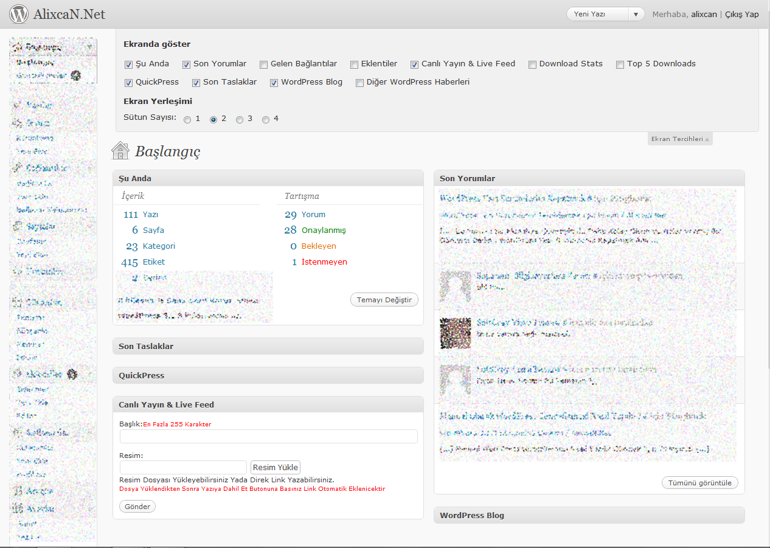Collapse the Son Yorumlar widget header

[589, 178]
